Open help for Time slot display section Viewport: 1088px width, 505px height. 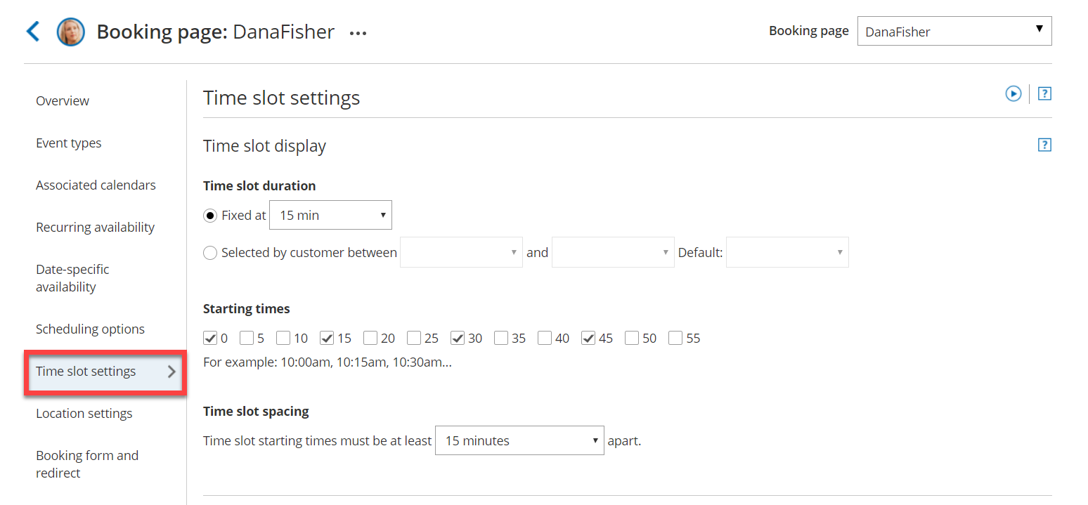pyautogui.click(x=1044, y=145)
